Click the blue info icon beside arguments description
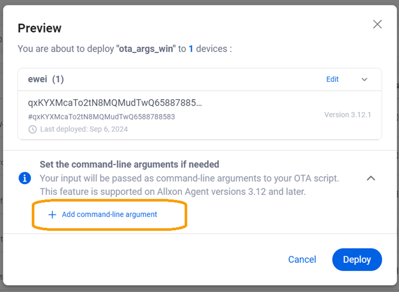 tap(25, 178)
